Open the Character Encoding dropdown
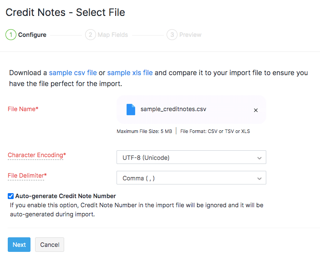Viewport: 320px width, 261px height. 191,158
